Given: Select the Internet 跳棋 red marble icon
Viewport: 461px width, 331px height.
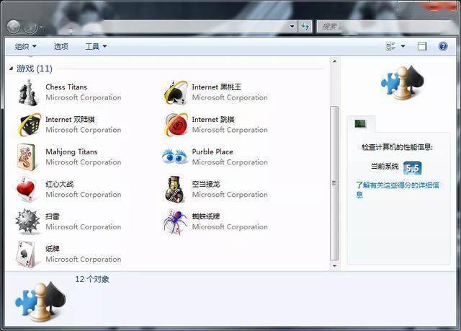Looking at the screenshot, I should coord(176,125).
